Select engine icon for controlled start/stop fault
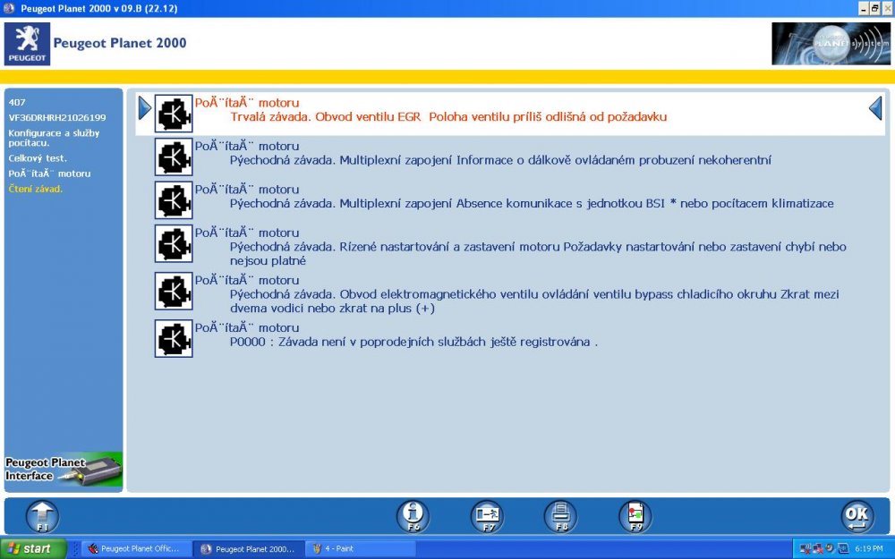Image resolution: width=895 pixels, height=559 pixels. [174, 243]
